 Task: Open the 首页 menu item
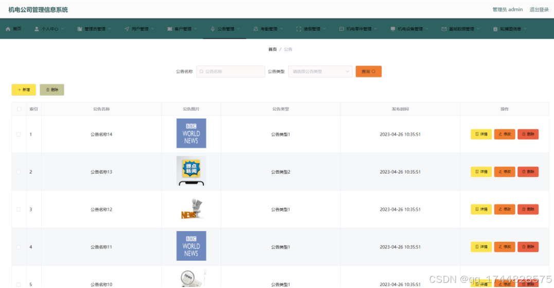point(14,29)
